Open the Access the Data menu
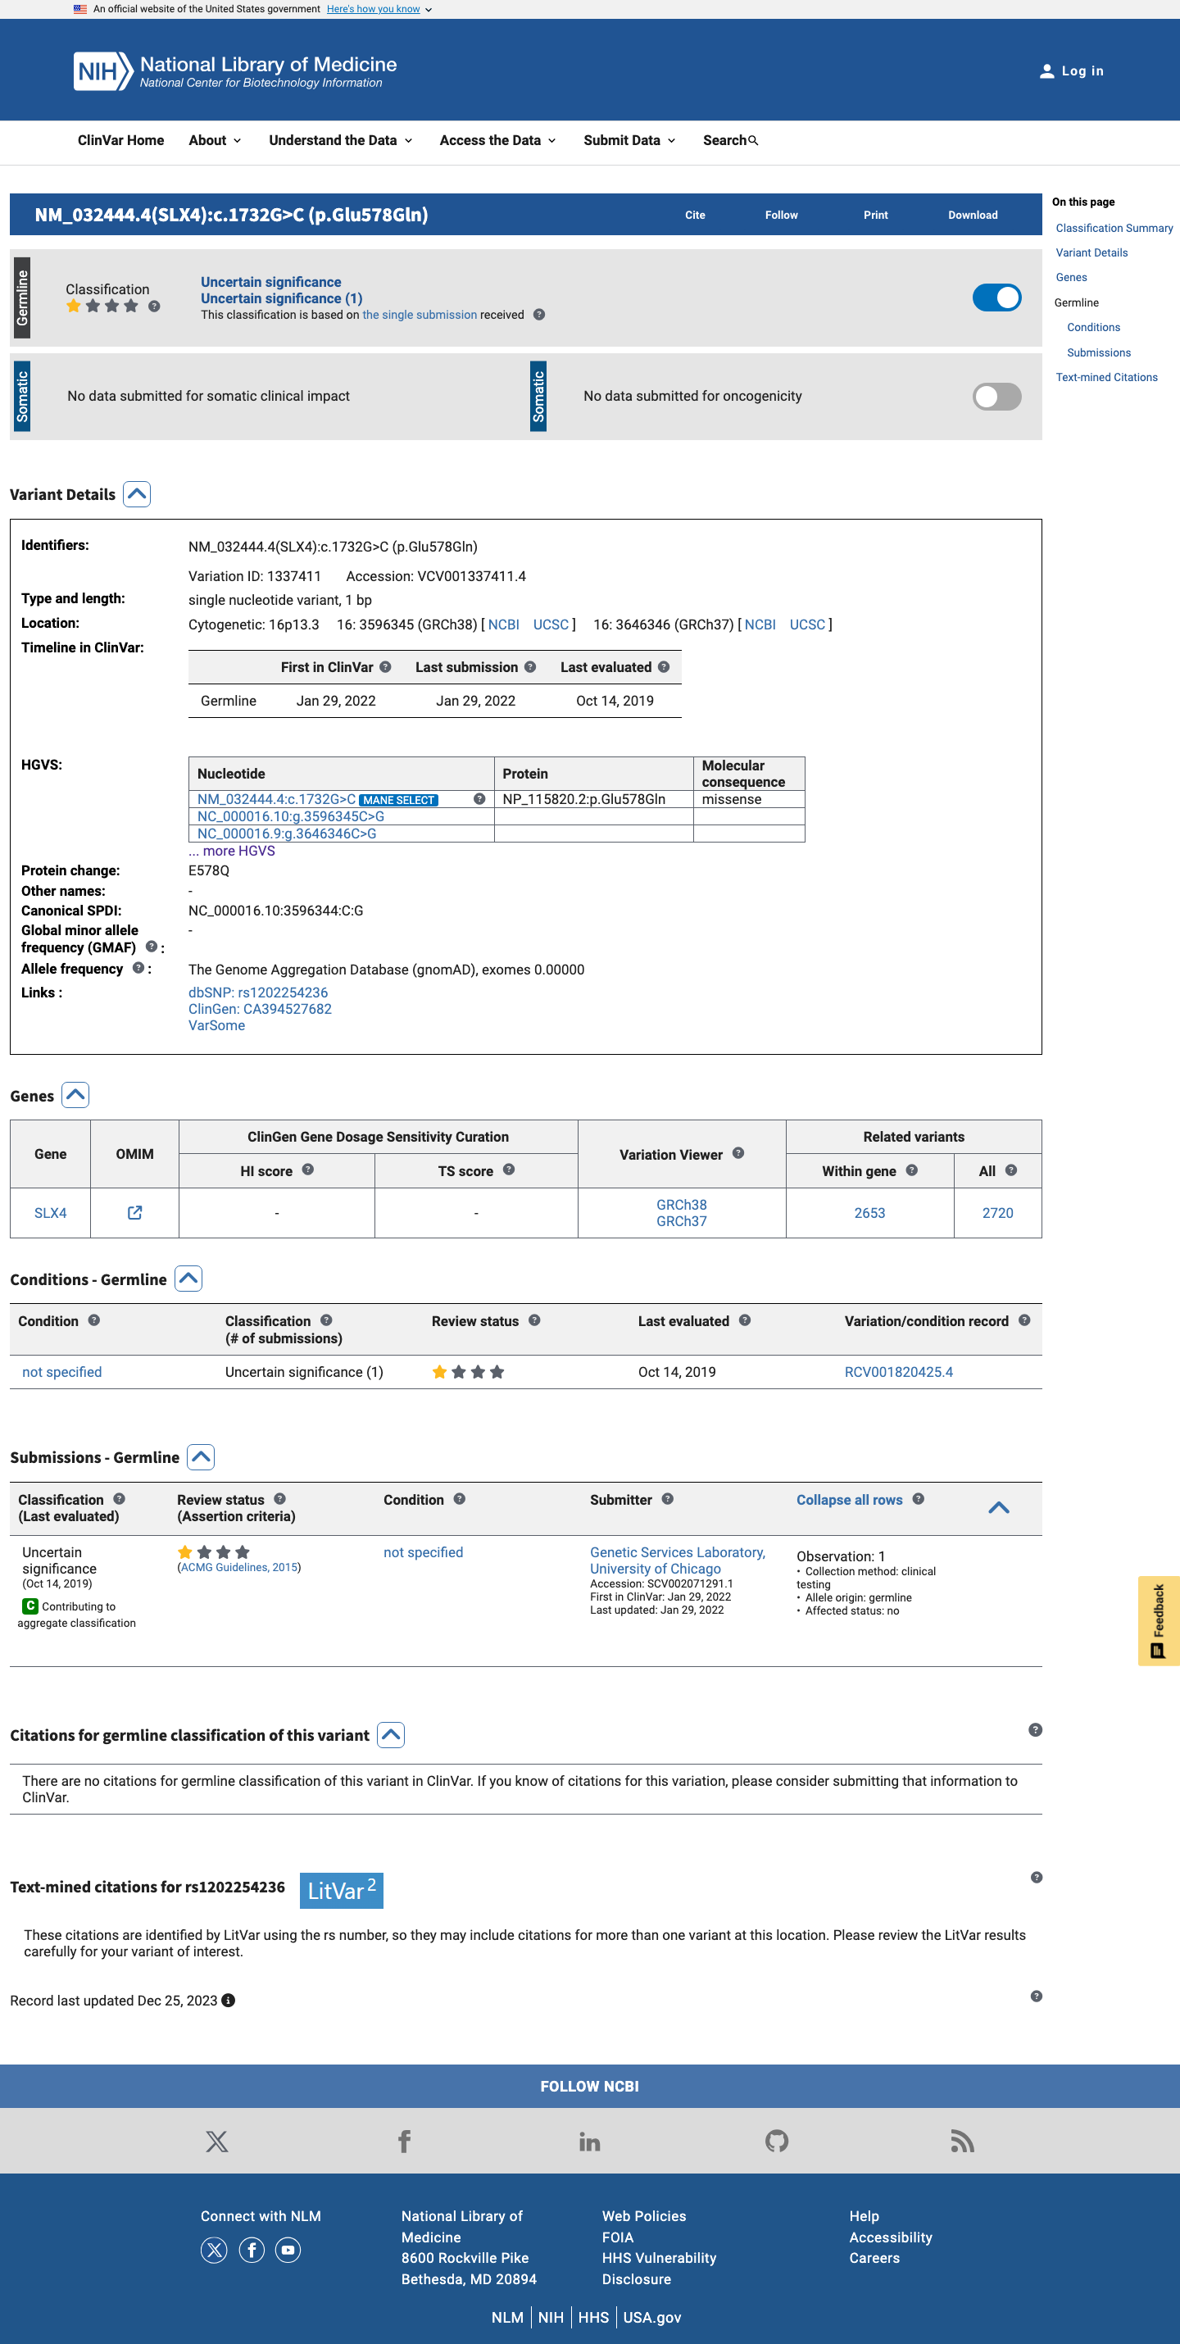The image size is (1180, 2344). pyautogui.click(x=497, y=140)
